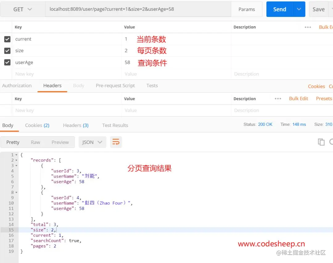Collapse the records array at line 2
The height and width of the screenshot is (263, 333).
pos(16,160)
